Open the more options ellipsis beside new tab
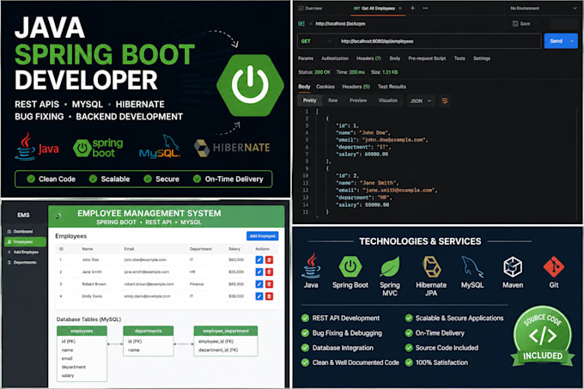This screenshot has height=389, width=584. [x=425, y=9]
